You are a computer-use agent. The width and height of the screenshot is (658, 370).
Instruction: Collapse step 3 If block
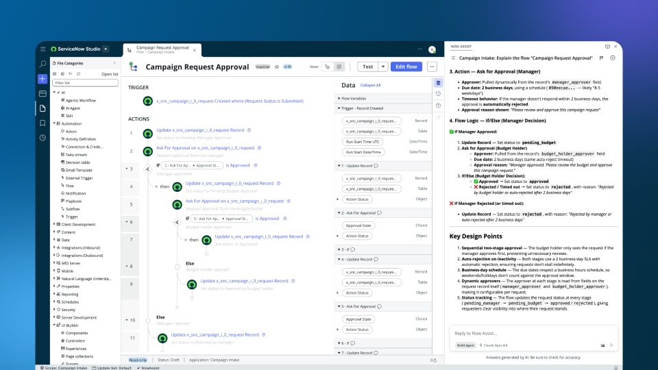click(x=127, y=169)
